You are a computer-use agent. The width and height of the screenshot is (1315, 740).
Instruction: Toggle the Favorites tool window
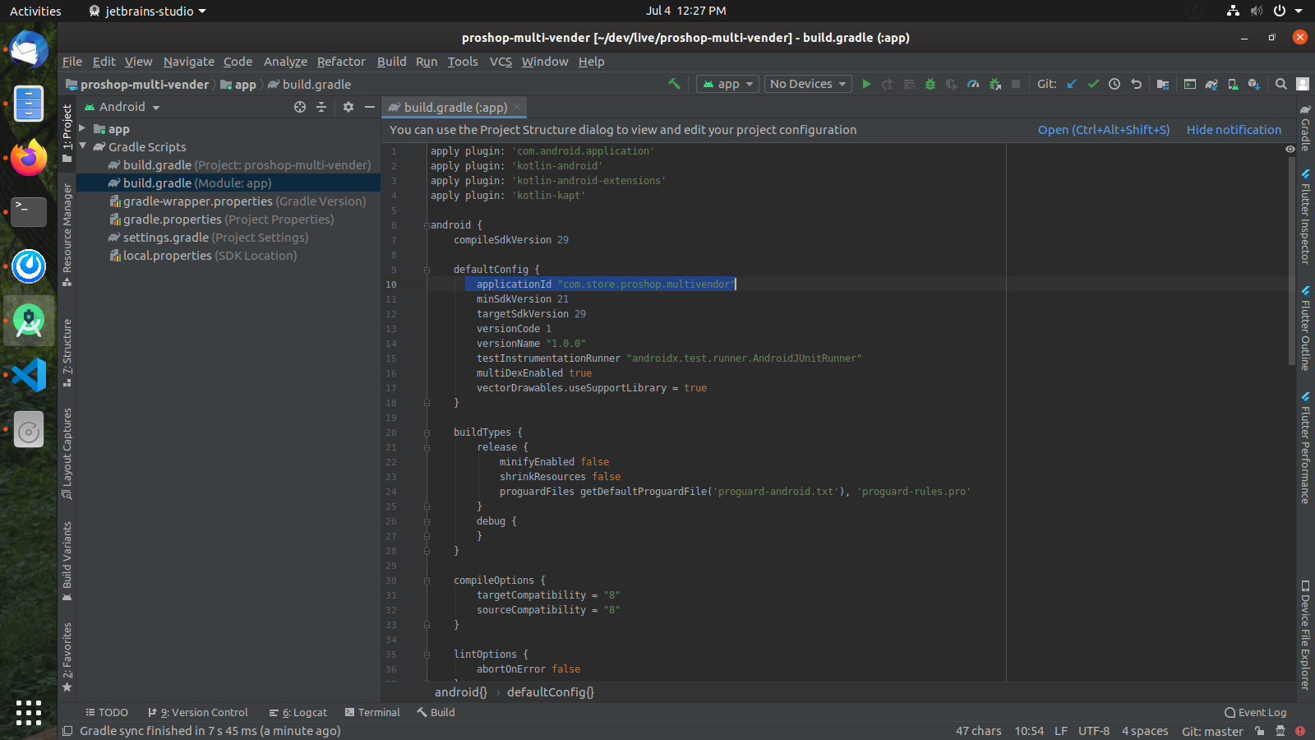point(67,657)
